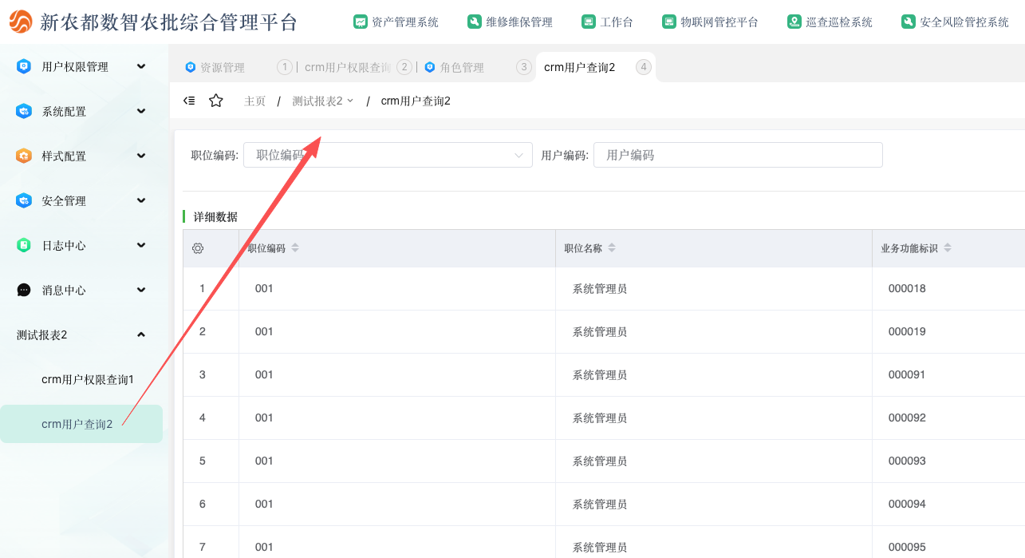Image resolution: width=1025 pixels, height=558 pixels.
Task: Collapse 测试报表2 sidebar menu
Action: coord(81,335)
